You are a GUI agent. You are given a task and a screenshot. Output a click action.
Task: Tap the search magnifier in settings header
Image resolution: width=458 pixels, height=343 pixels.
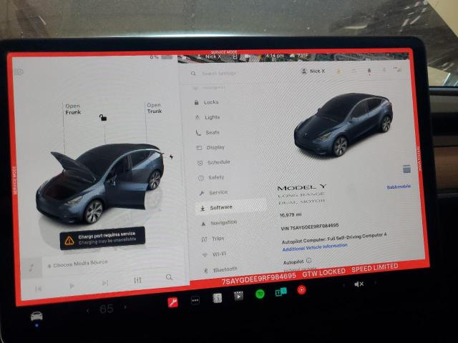coord(193,73)
